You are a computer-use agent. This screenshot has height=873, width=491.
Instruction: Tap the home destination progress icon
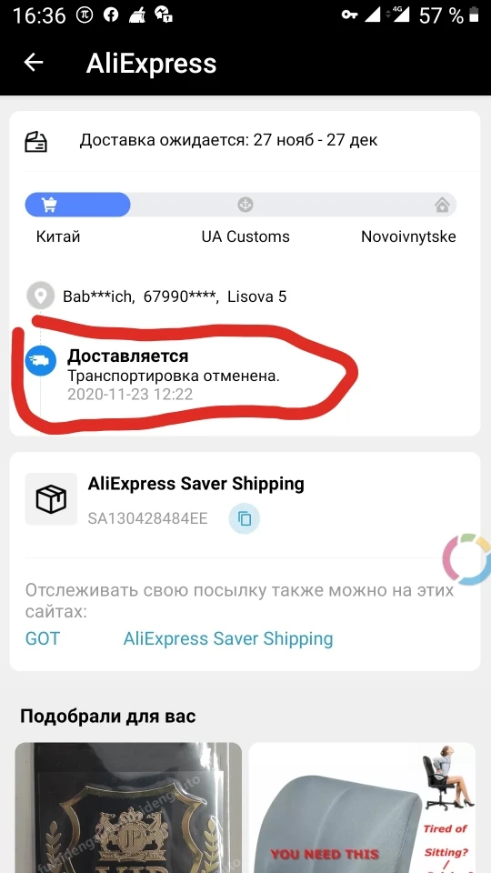pyautogui.click(x=443, y=205)
